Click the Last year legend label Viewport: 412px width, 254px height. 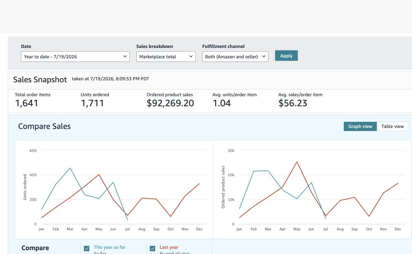(x=169, y=247)
